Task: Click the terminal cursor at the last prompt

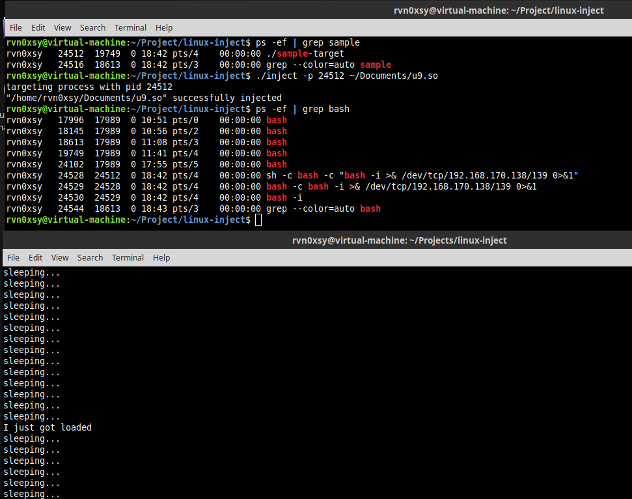Action: coord(258,220)
